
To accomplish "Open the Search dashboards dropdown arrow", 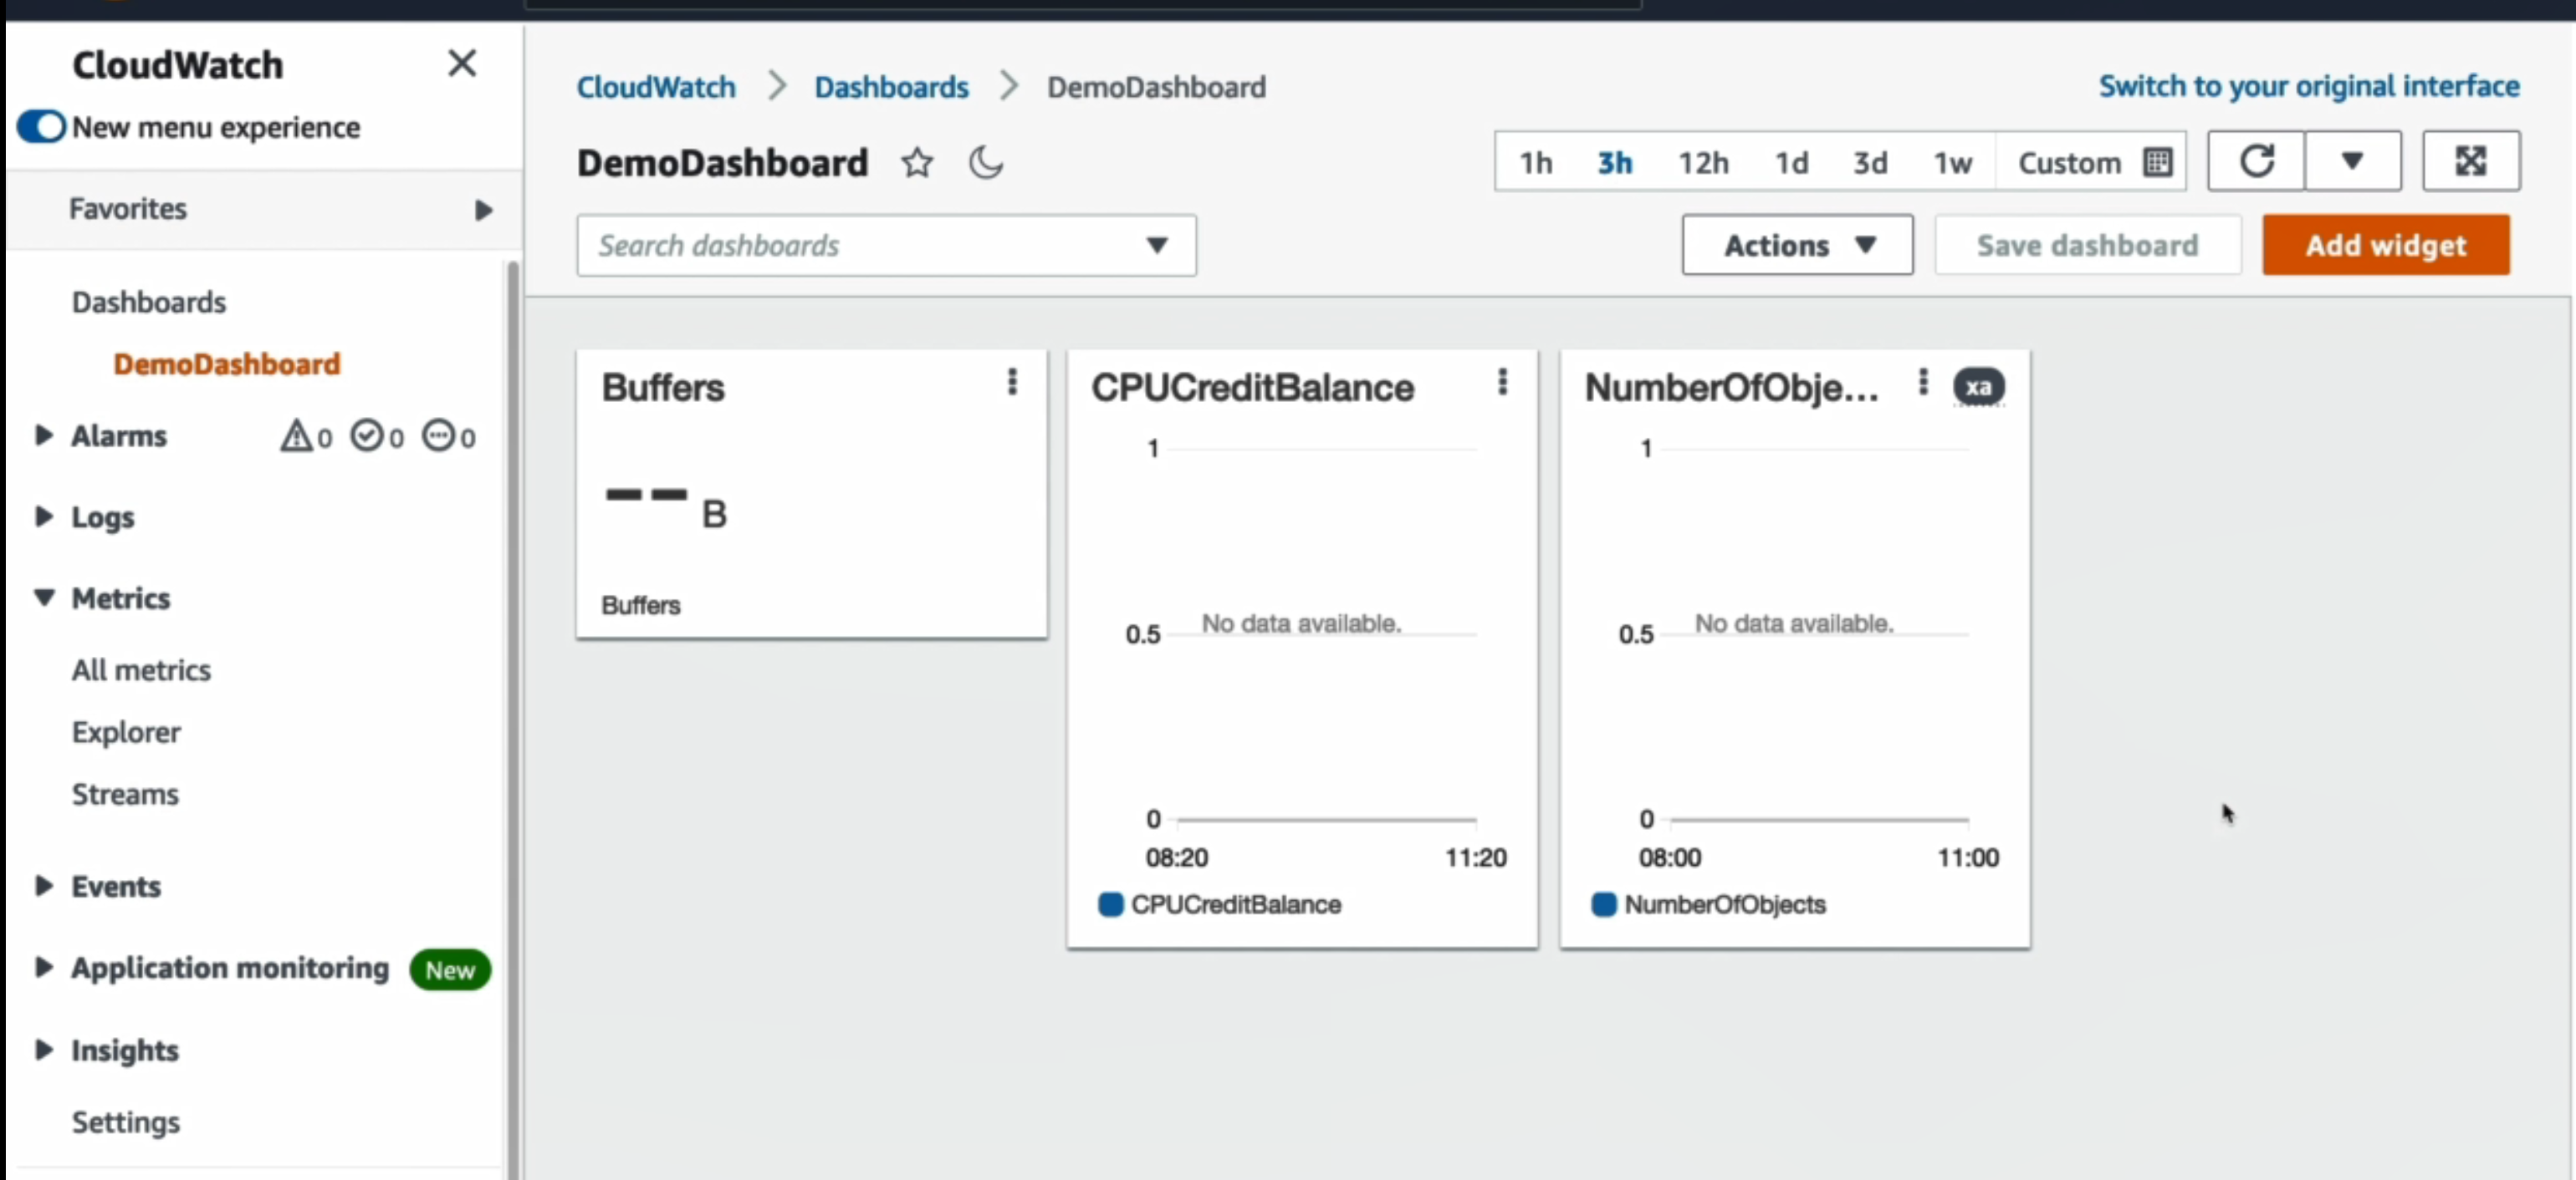I will [1157, 245].
